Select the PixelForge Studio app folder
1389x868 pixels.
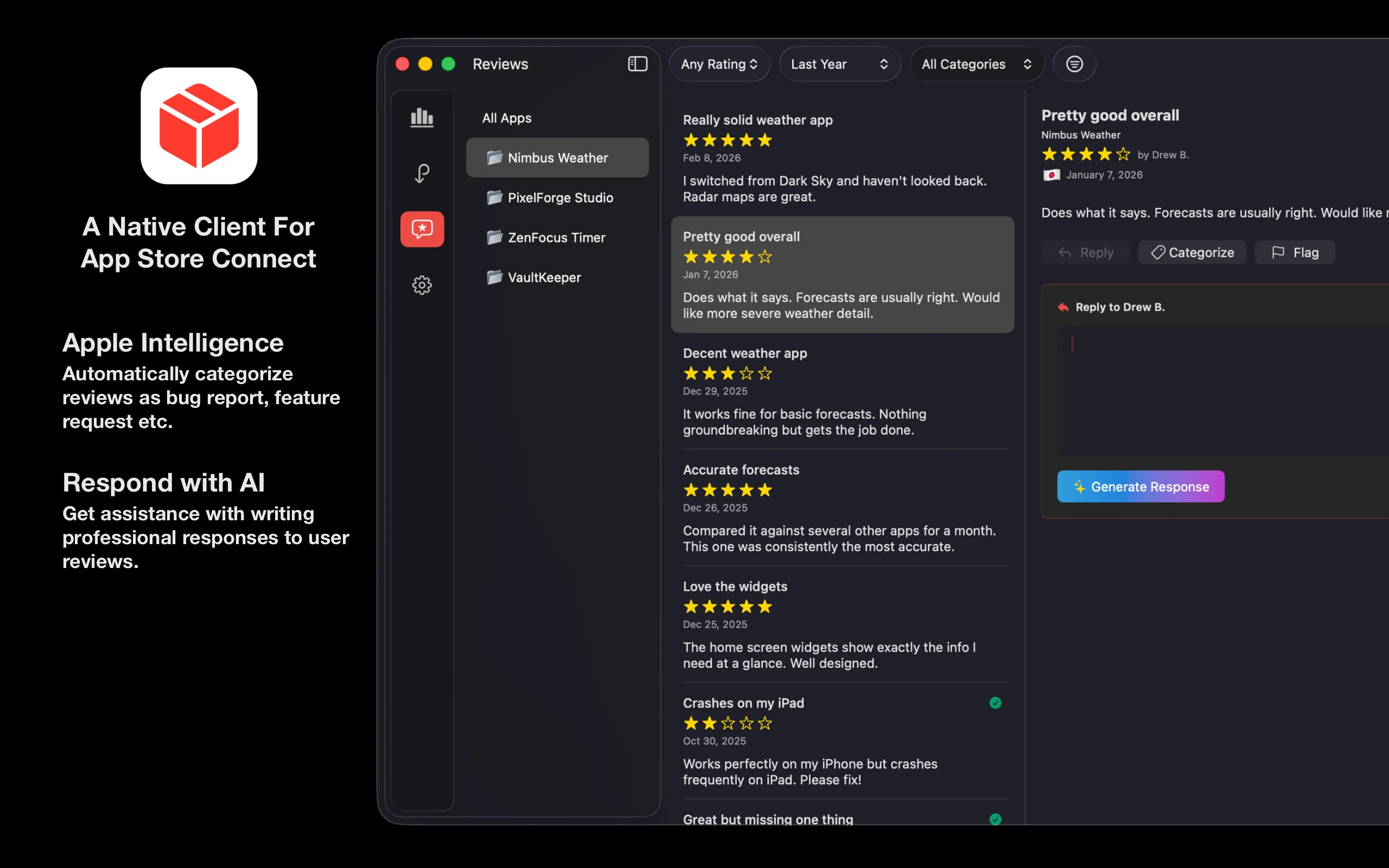pyautogui.click(x=559, y=197)
